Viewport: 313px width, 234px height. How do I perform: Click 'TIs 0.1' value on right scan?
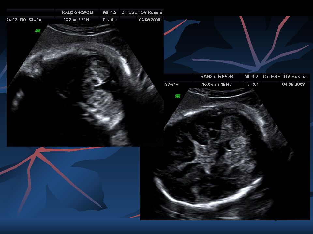click(x=251, y=84)
